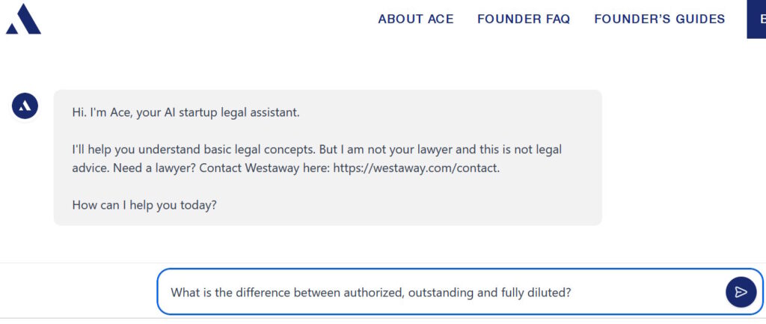Viewport: 766px width, 324px height.
Task: Open the Founder's Guides section
Action: [x=659, y=19]
